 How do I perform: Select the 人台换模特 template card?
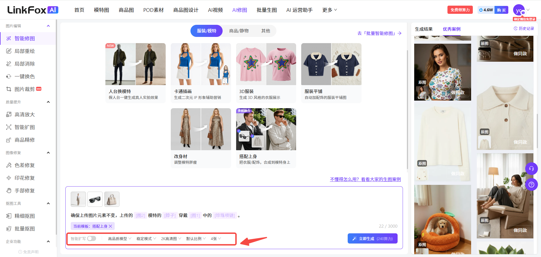tap(136, 73)
